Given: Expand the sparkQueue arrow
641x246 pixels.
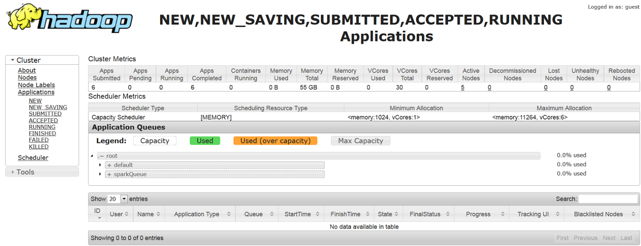Looking at the screenshot, I should click(x=100, y=174).
